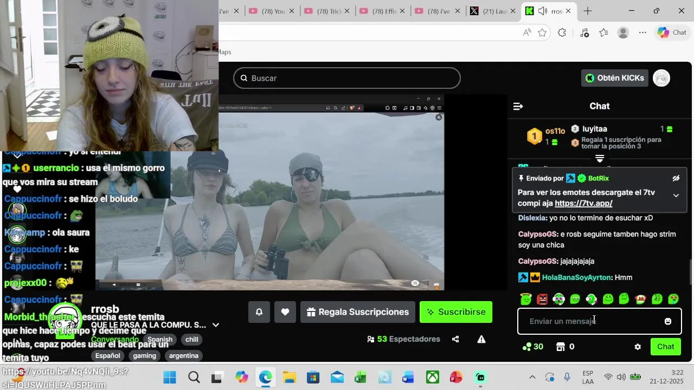Switch to the (78) Trick YouTube tab
The image size is (694, 390).
pyautogui.click(x=327, y=11)
